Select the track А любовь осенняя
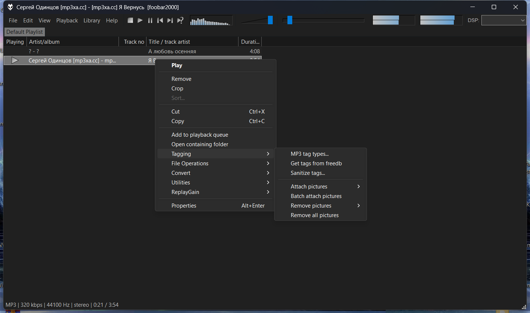This screenshot has width=530, height=313. click(172, 51)
